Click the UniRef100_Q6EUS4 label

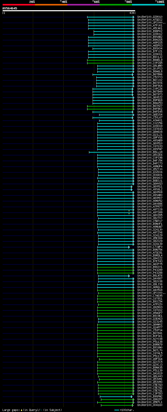(x=150, y=115)
